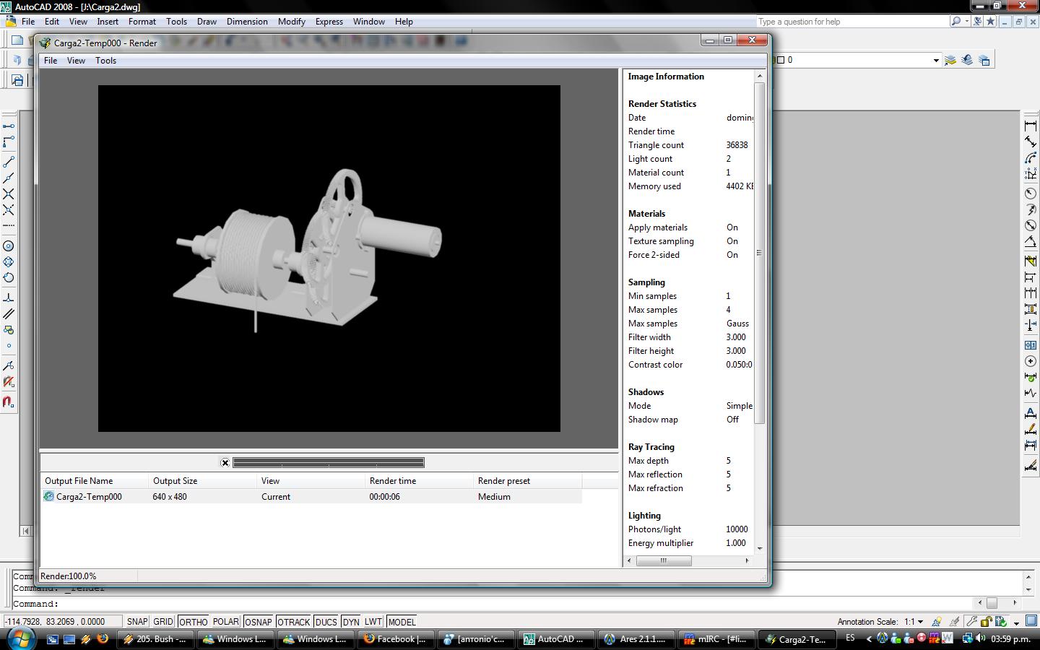Click the Favorites star icon
Image resolution: width=1040 pixels, height=650 pixels.
pyautogui.click(x=991, y=22)
